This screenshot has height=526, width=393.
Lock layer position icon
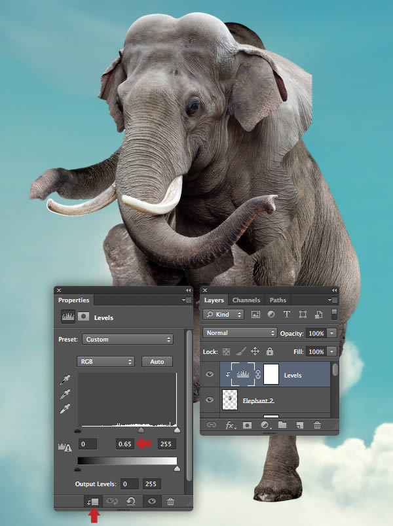tap(255, 351)
